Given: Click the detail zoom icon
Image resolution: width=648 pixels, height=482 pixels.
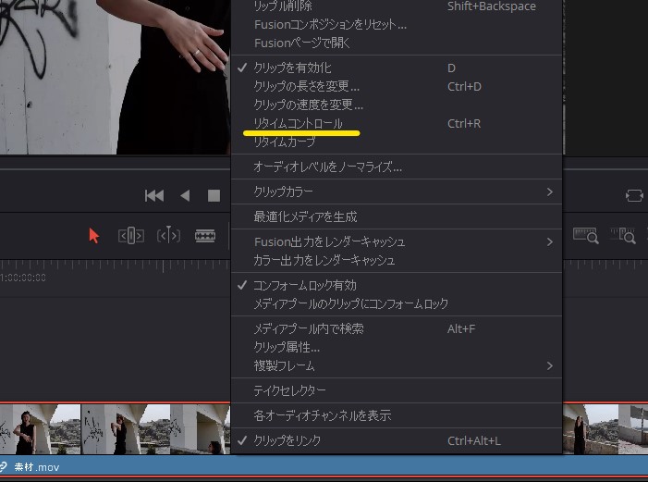Looking at the screenshot, I should 623,235.
